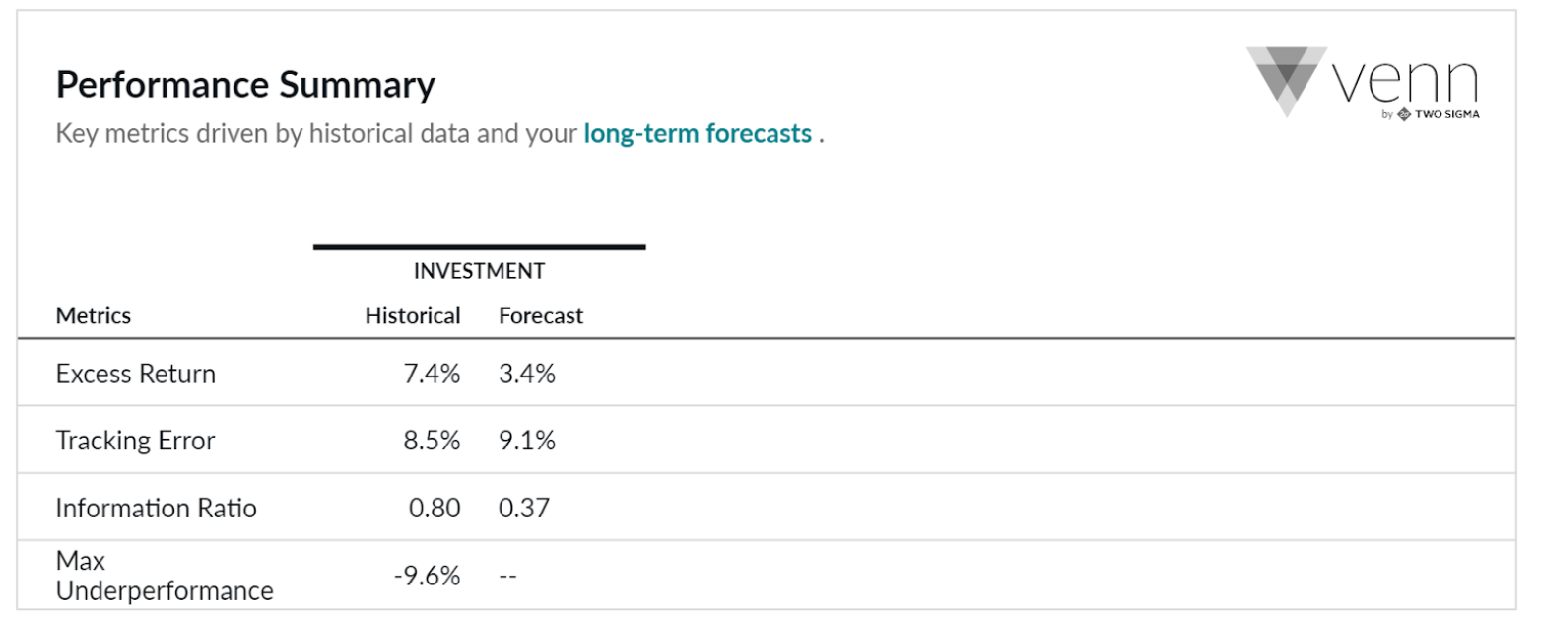Click the Forecast column header
This screenshot has height=617, width=1541.
541,316
